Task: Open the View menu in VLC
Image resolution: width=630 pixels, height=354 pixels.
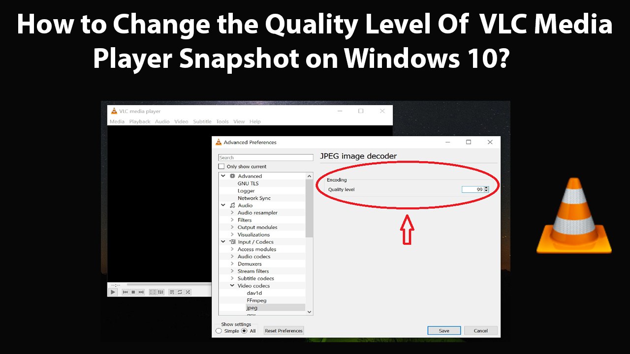Action: (x=239, y=121)
